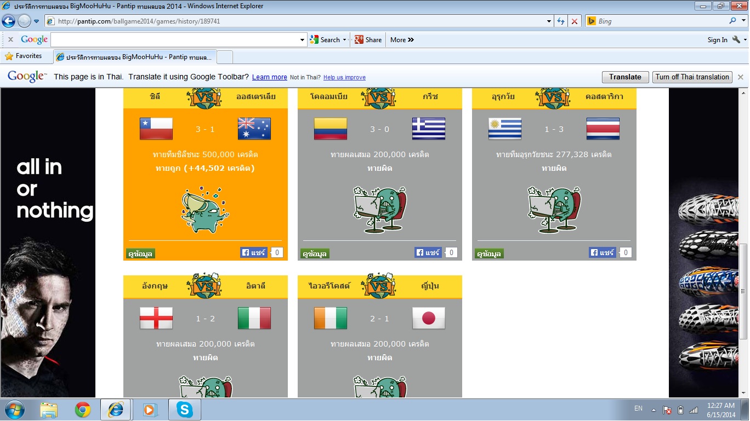Click the angry mascot in the Uruguay card
Viewport: 750px width, 421px height.
pyautogui.click(x=554, y=209)
